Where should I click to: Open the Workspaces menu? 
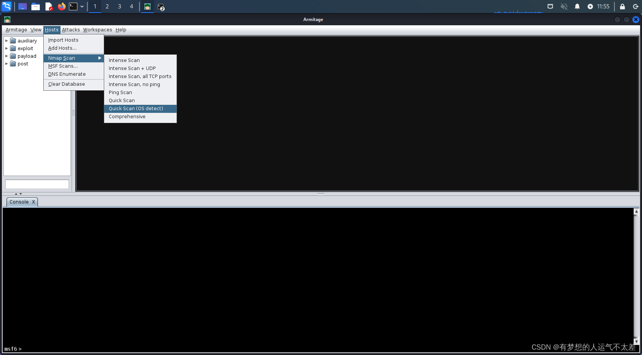pos(98,30)
